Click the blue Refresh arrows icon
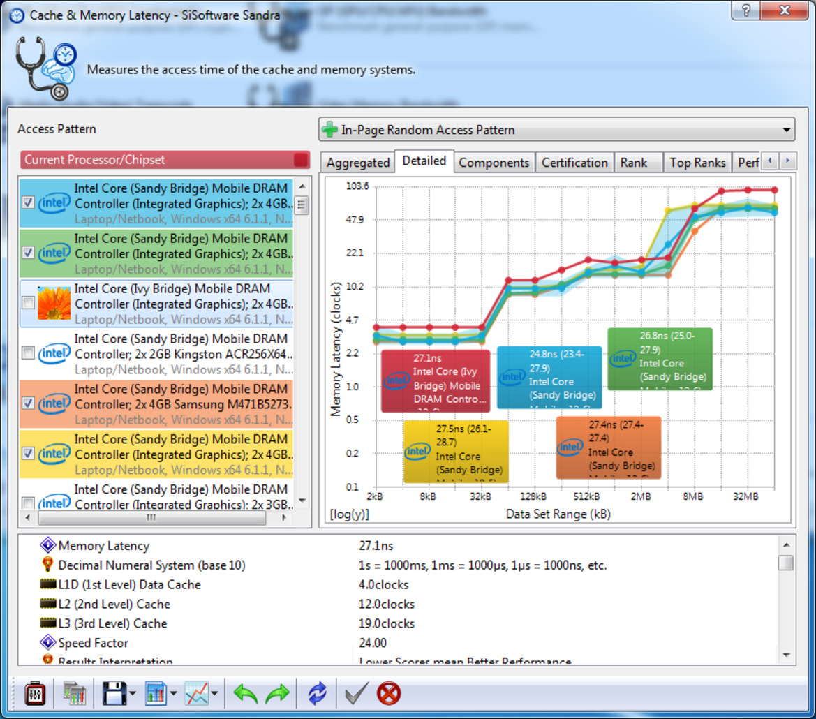This screenshot has width=816, height=719. [x=317, y=693]
